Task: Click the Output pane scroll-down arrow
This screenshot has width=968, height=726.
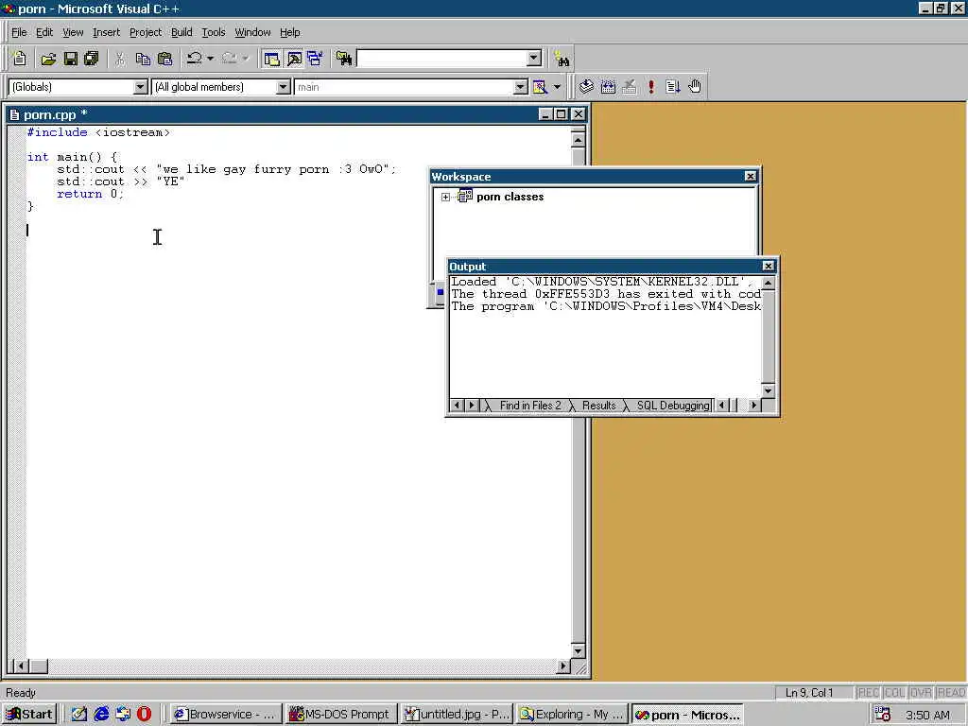Action: click(x=768, y=390)
